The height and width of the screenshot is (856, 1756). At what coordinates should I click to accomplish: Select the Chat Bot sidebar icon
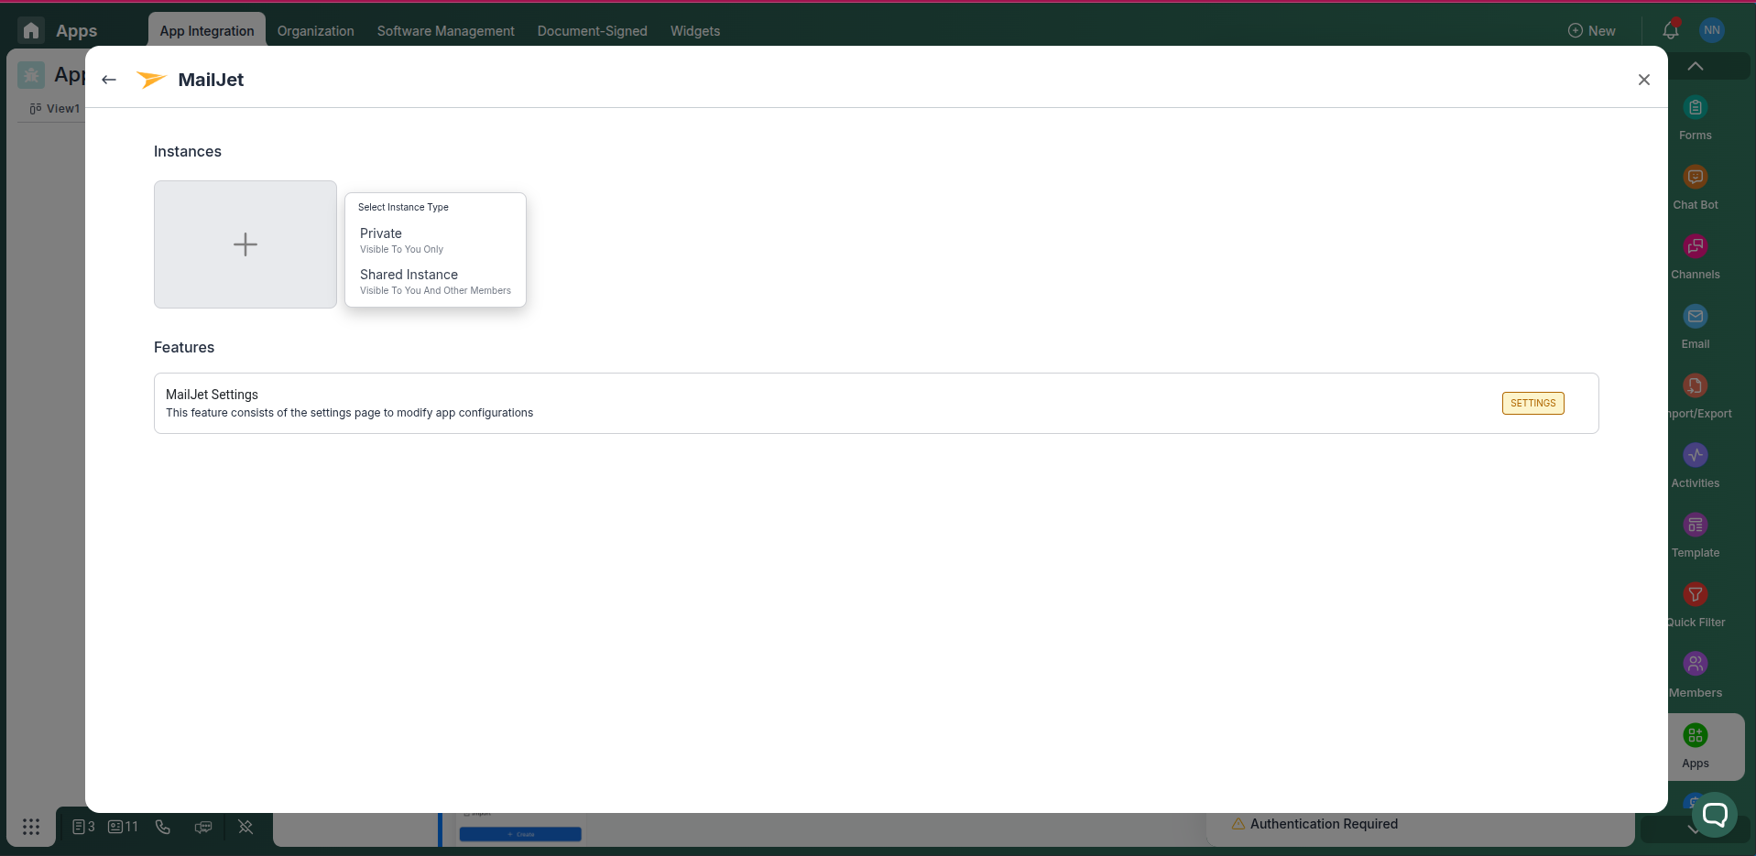pyautogui.click(x=1695, y=177)
